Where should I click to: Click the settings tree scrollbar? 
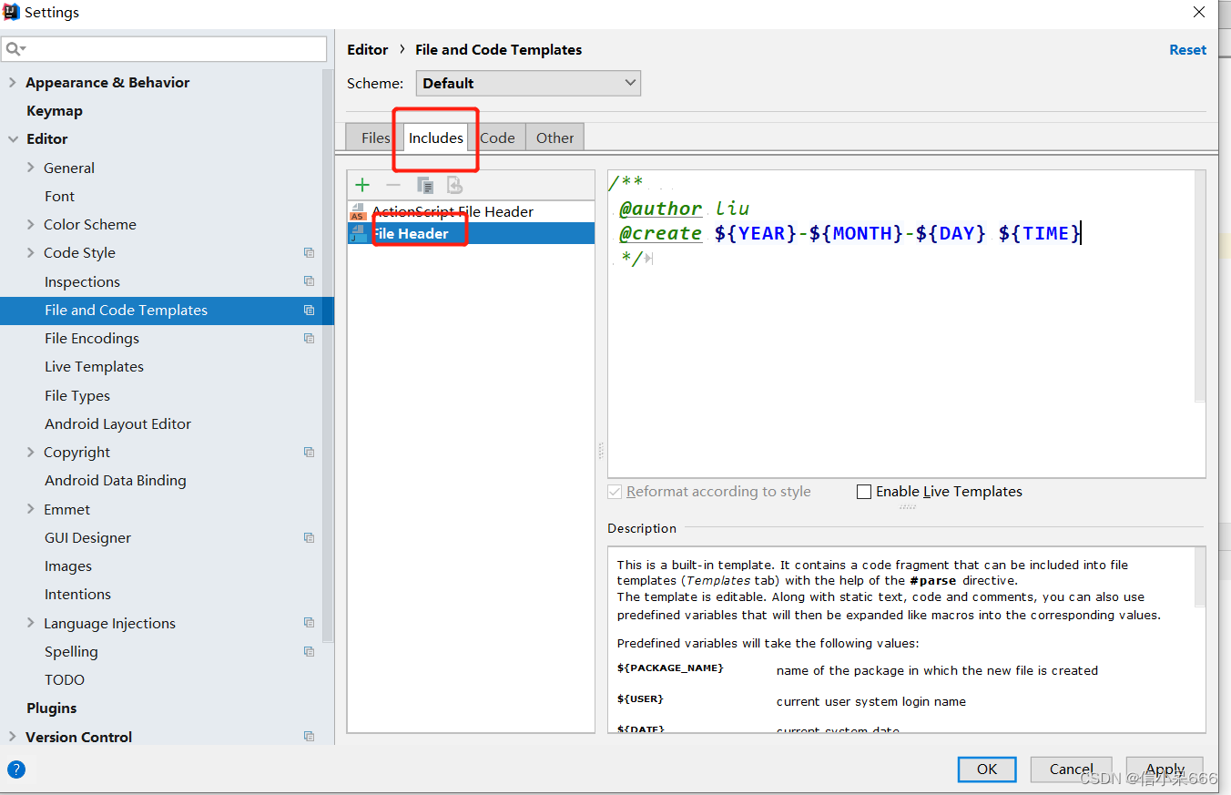[328, 355]
